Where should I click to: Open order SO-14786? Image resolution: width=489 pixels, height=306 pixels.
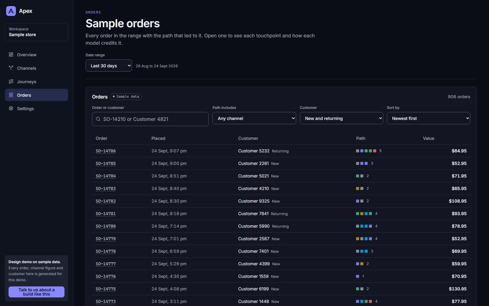click(x=106, y=151)
